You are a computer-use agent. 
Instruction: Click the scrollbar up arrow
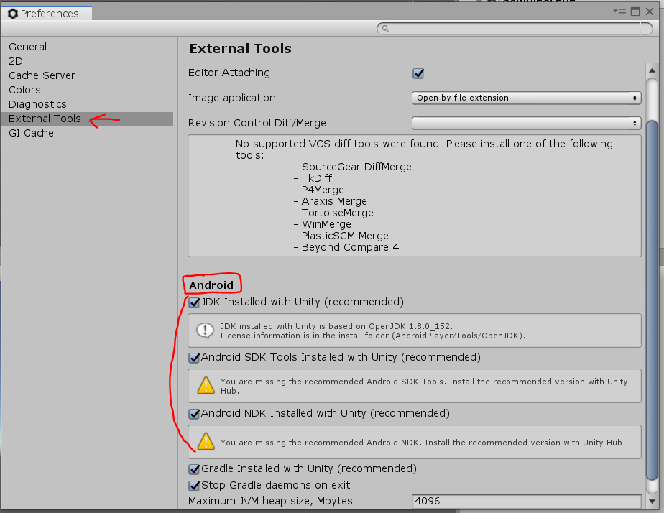653,70
